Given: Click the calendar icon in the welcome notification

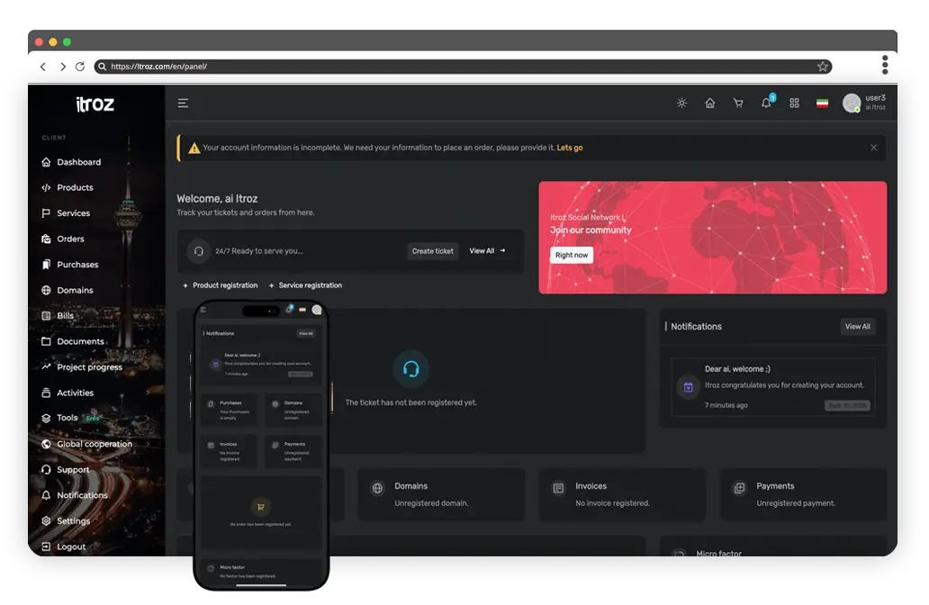Looking at the screenshot, I should click(689, 387).
